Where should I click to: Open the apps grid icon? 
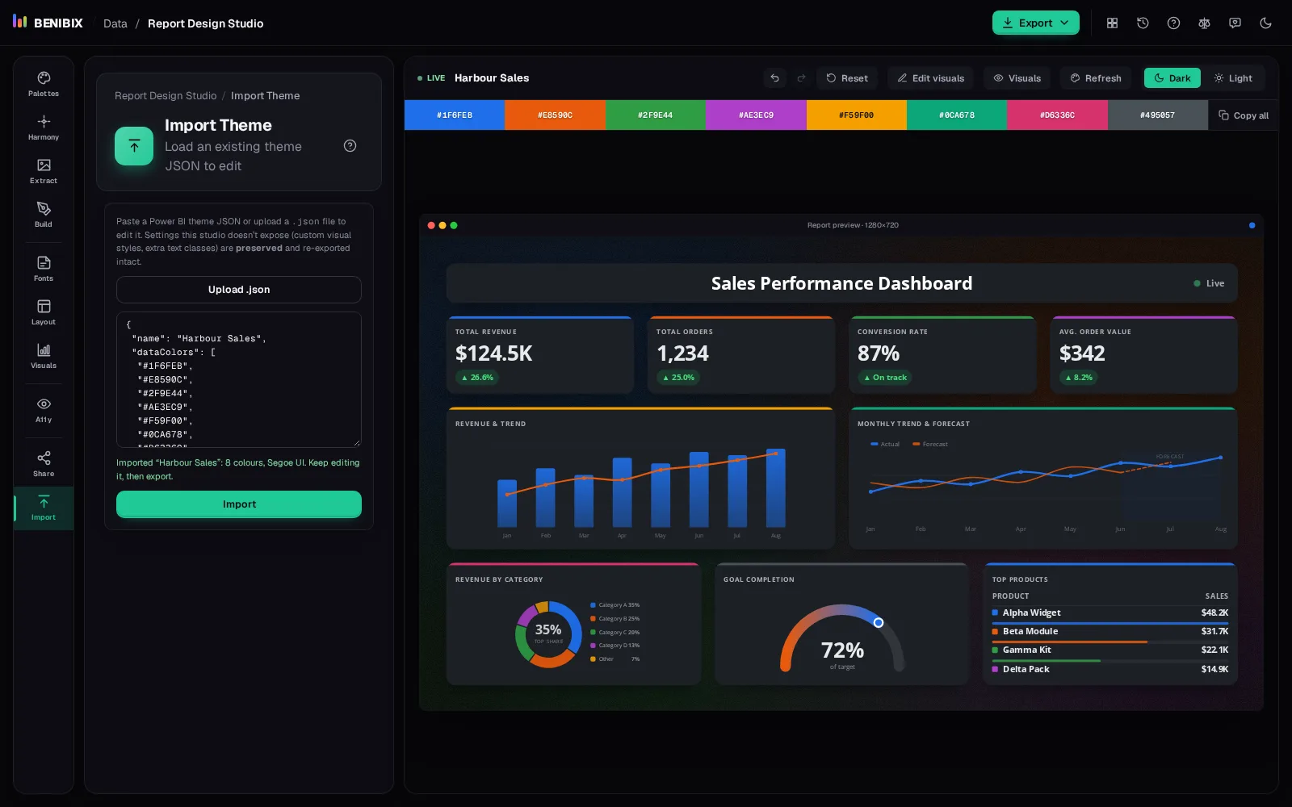(1112, 23)
